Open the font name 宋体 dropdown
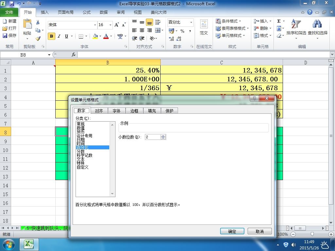 coord(95,25)
